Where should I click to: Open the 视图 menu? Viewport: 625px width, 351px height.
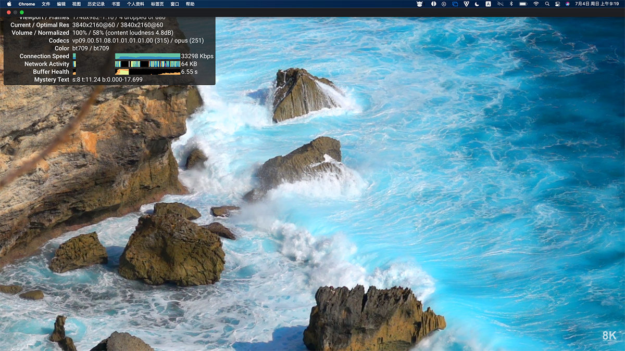(x=76, y=4)
